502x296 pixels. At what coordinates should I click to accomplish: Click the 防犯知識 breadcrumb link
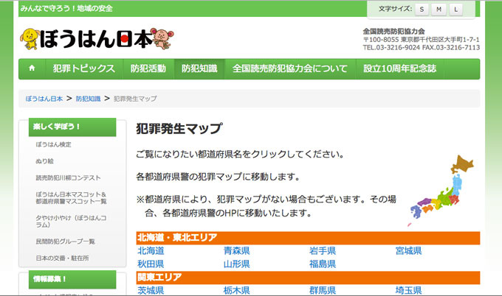[88, 99]
